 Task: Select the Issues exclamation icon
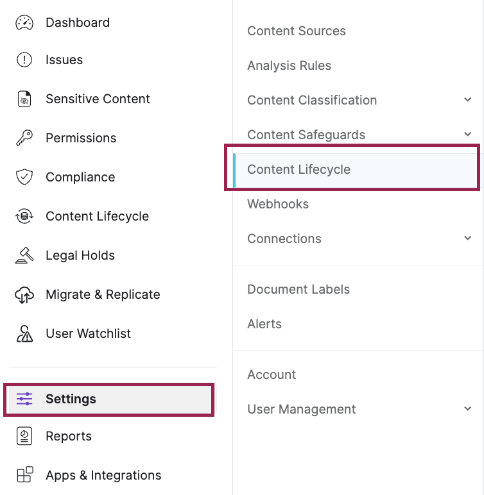(24, 60)
